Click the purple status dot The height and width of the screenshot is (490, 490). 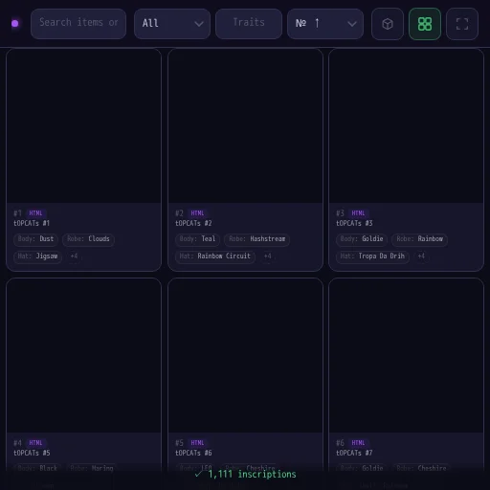tap(14, 24)
